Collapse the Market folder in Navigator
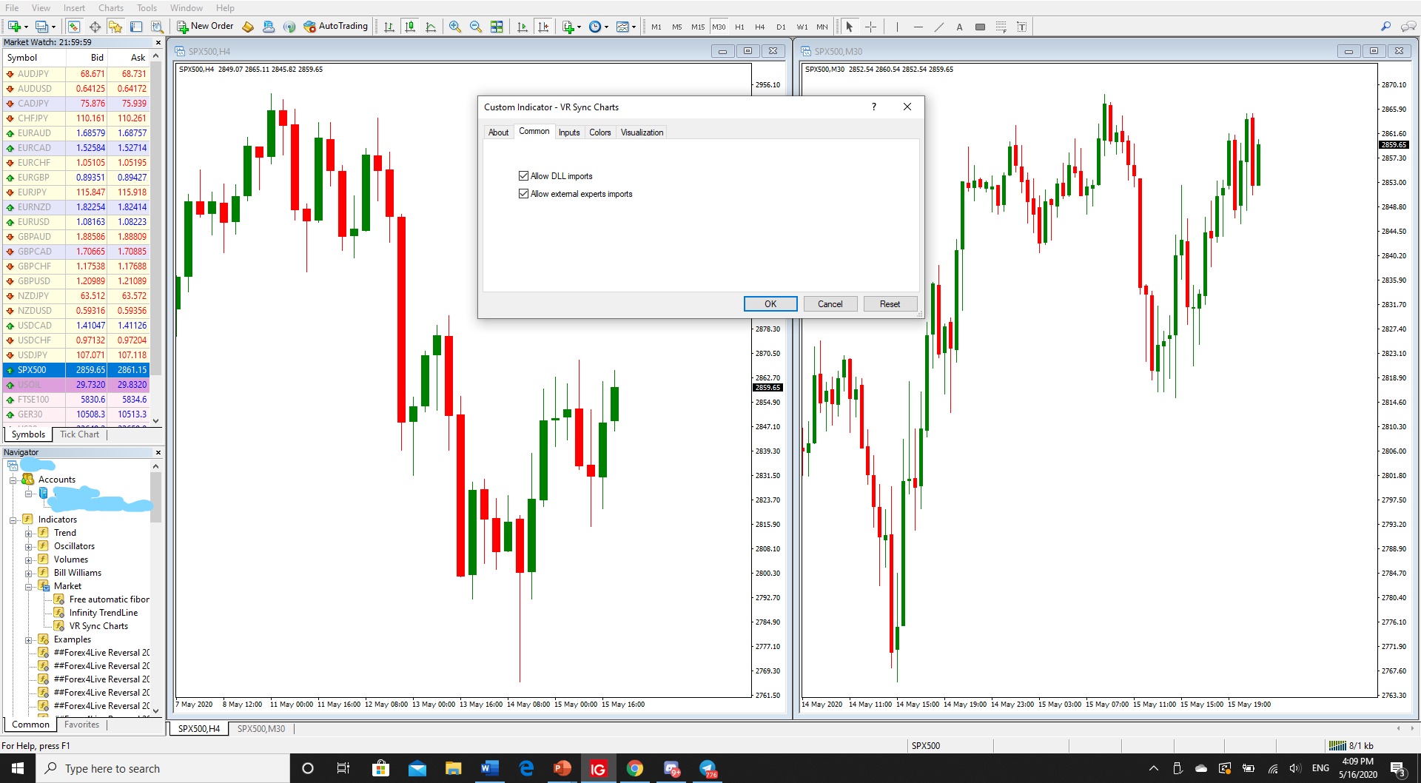Viewport: 1421px width, 783px height. (28, 587)
